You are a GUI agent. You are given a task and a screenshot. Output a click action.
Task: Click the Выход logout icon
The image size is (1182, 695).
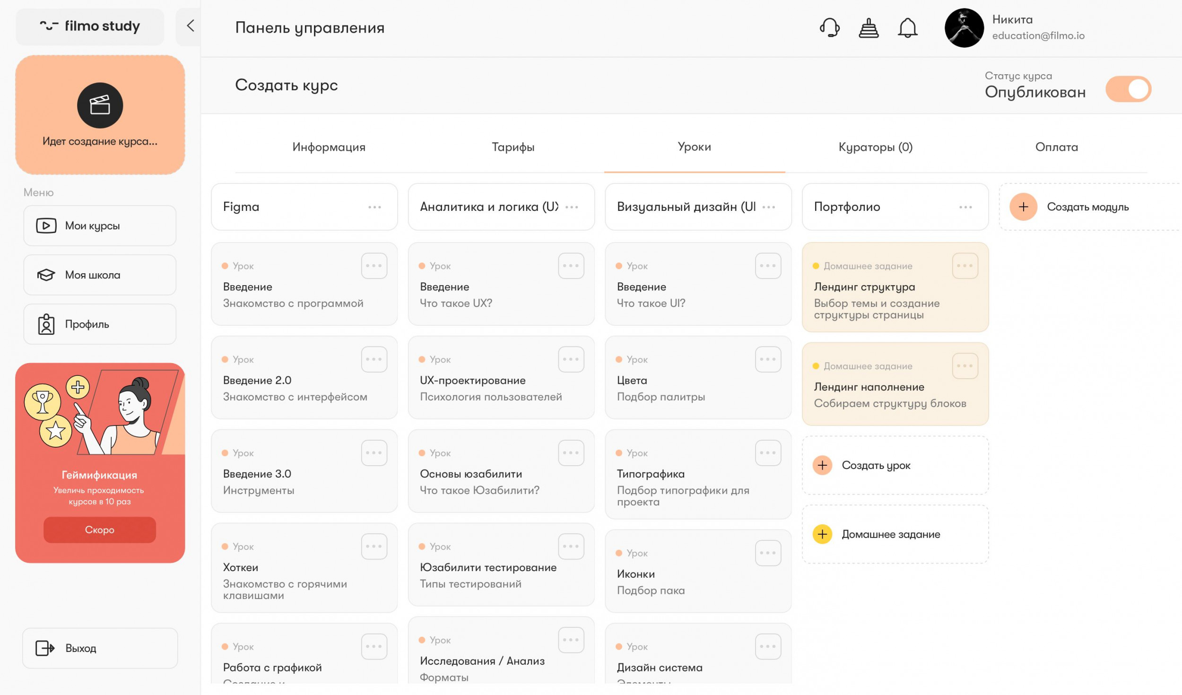point(45,648)
